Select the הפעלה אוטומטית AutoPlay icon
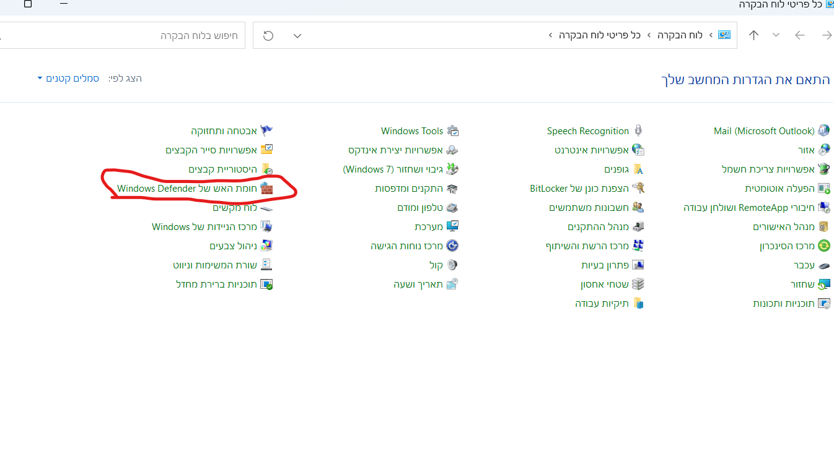This screenshot has height=449, width=834. coord(823,188)
